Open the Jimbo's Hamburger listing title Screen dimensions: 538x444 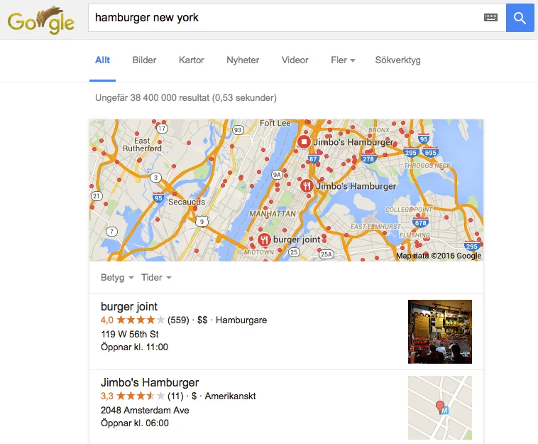[150, 382]
